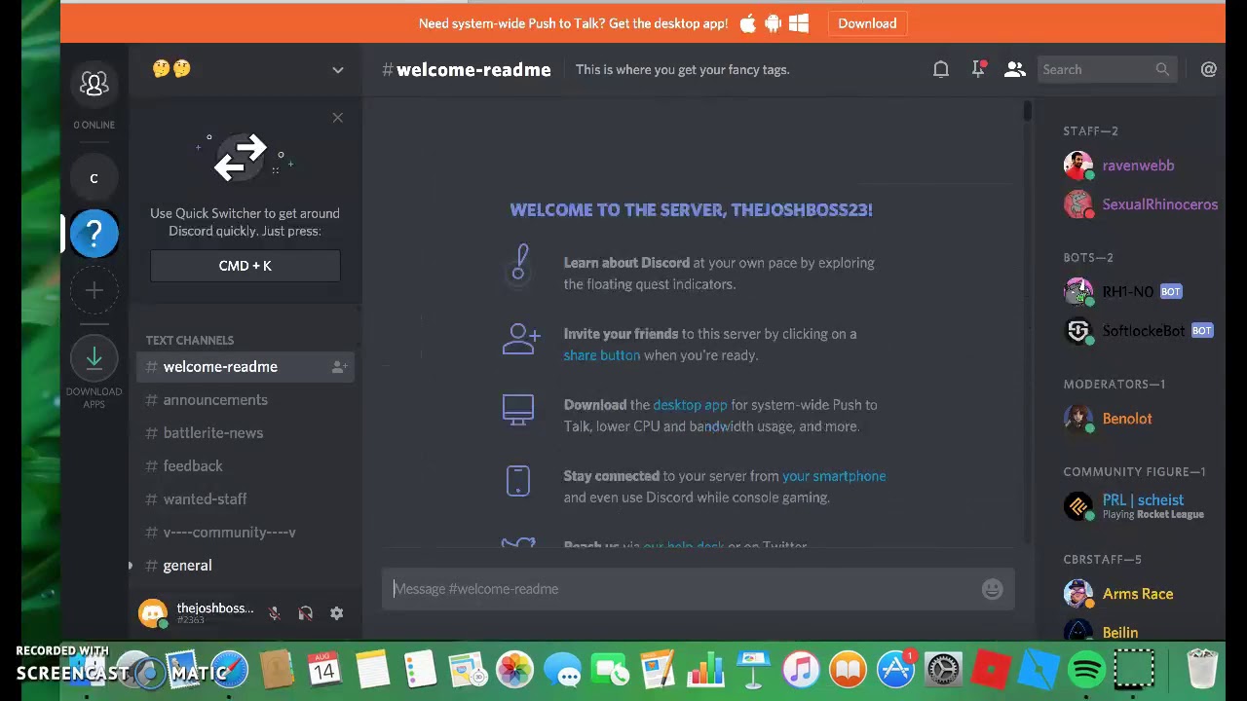1247x701 pixels.
Task: Toggle microphone mute
Action: coord(274,613)
